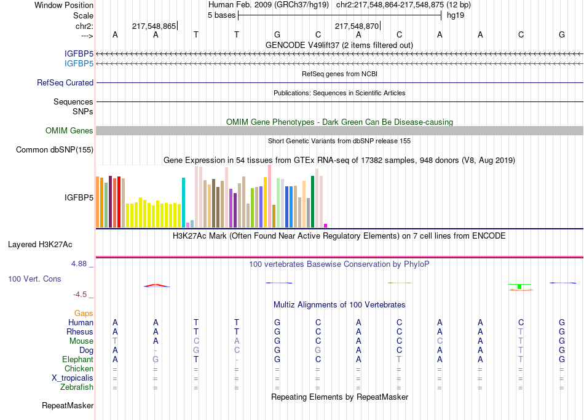This screenshot has height=420, width=584.
Task: Click the Rhesus species row label
Action: pos(80,331)
